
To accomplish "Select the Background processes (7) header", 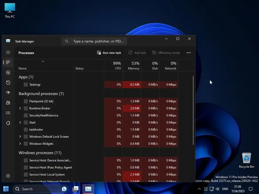I will (41, 94).
